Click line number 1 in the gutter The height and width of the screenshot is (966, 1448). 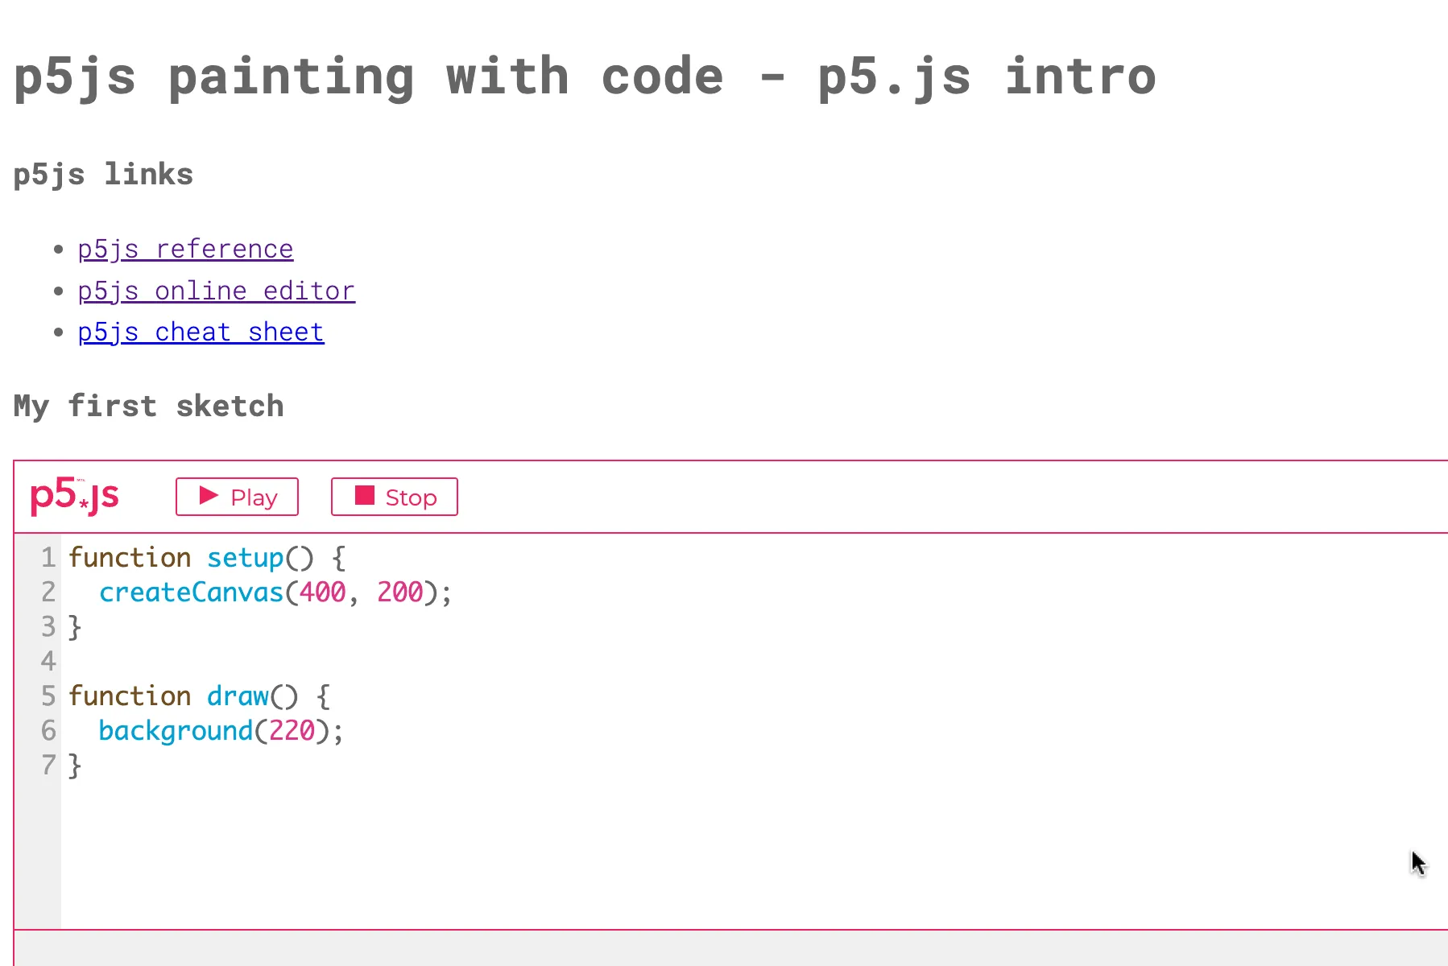(x=48, y=557)
